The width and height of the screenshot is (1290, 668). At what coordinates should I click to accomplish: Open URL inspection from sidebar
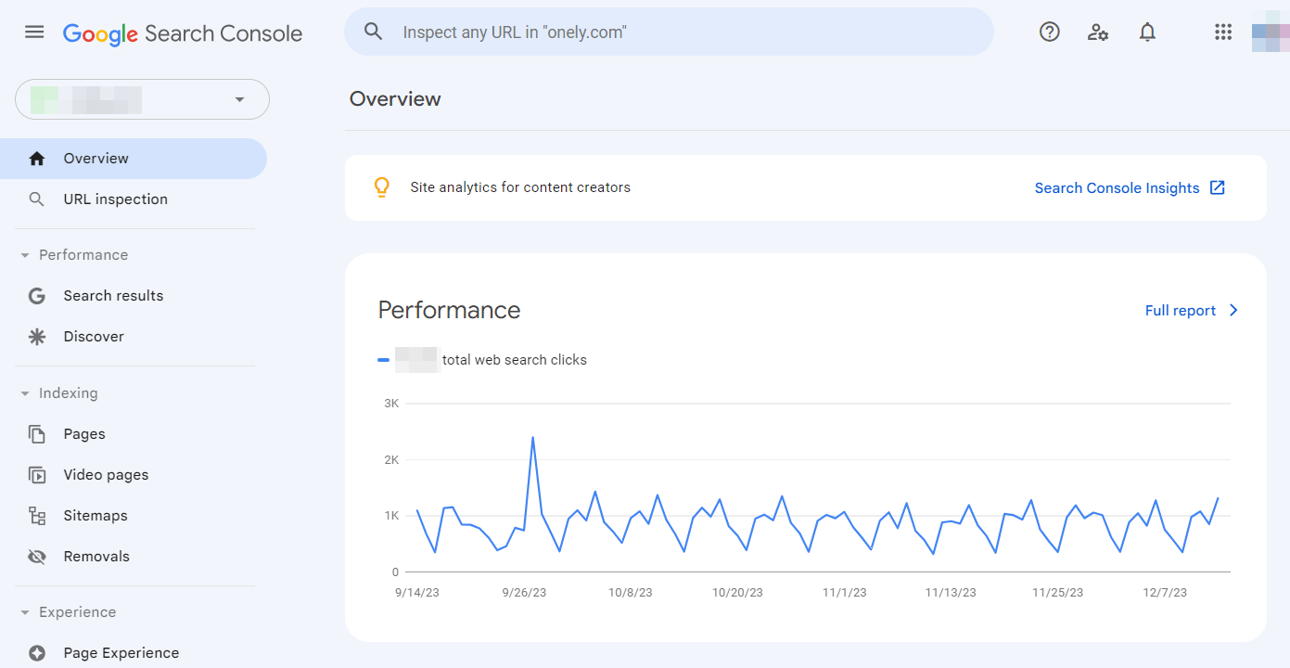tap(115, 199)
